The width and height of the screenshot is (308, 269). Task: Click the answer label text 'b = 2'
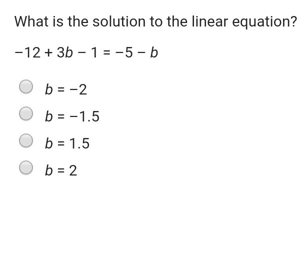click(61, 171)
